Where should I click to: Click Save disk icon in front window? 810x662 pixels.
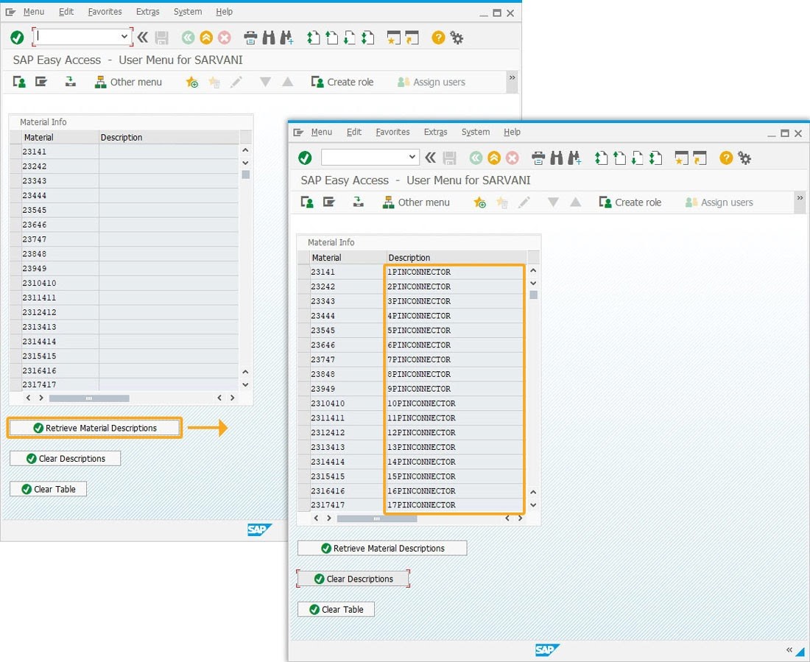pos(449,158)
